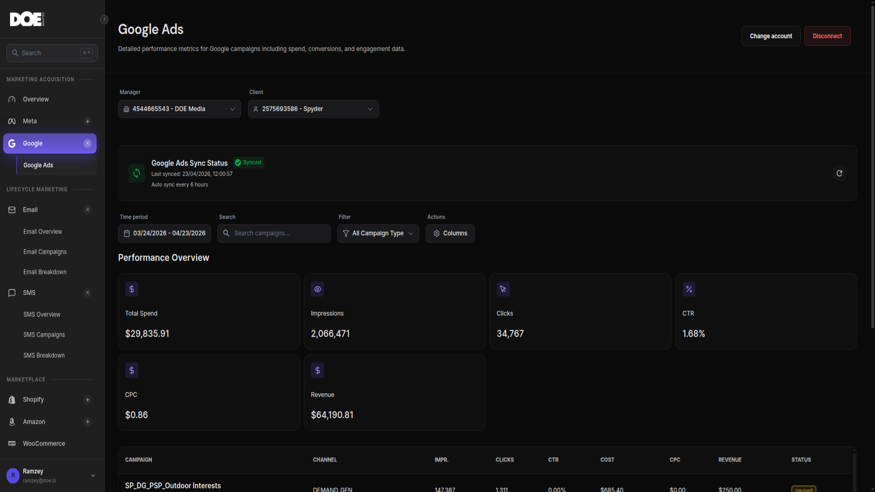This screenshot has height=492, width=875.
Task: Open the Ramzey user menu chevron
Action: point(93,476)
